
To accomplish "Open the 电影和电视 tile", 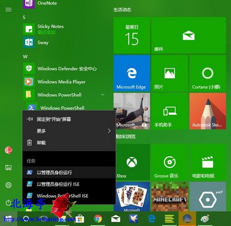I will [207, 162].
